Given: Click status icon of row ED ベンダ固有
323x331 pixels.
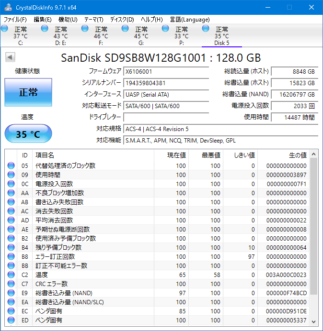Looking at the screenshot, I should click(11, 320).
